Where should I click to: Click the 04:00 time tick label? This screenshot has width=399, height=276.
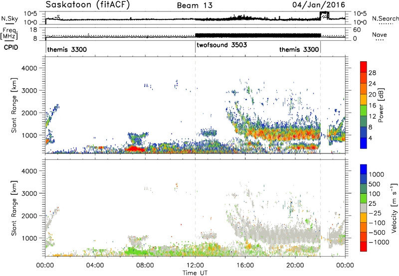[x=95, y=266]
